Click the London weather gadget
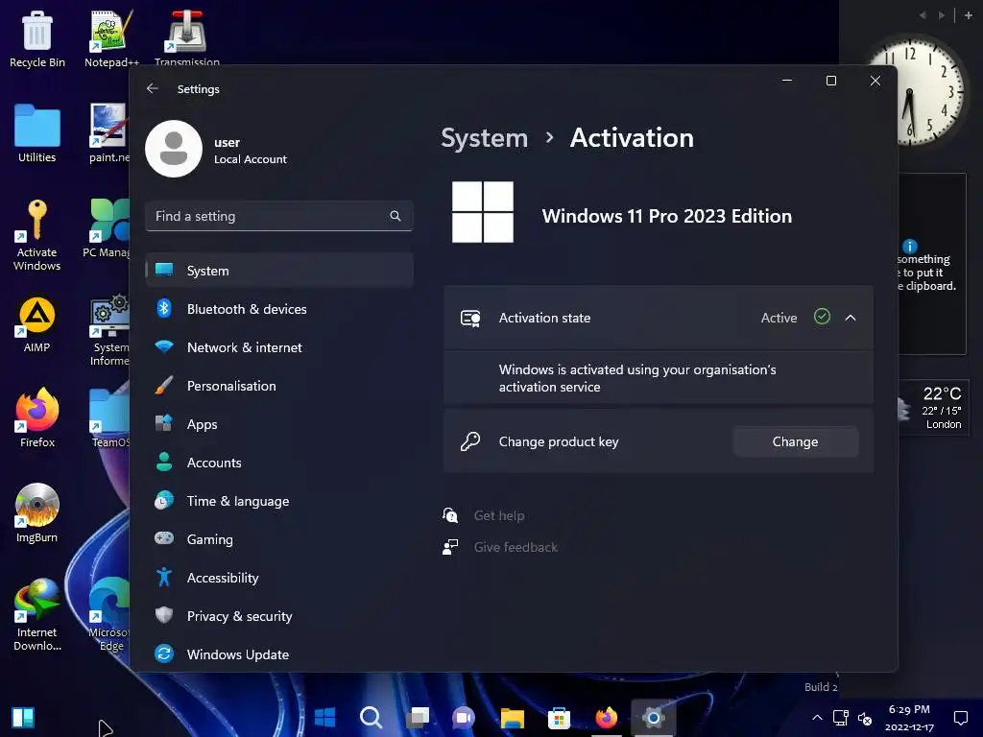Screen dimensions: 983x737 933,407
